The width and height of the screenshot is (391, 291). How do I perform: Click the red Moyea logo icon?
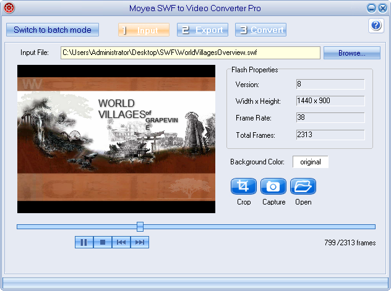9,8
